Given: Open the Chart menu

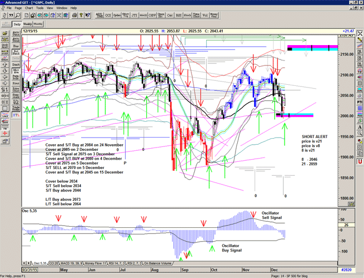Looking at the screenshot, I should [x=28, y=8].
